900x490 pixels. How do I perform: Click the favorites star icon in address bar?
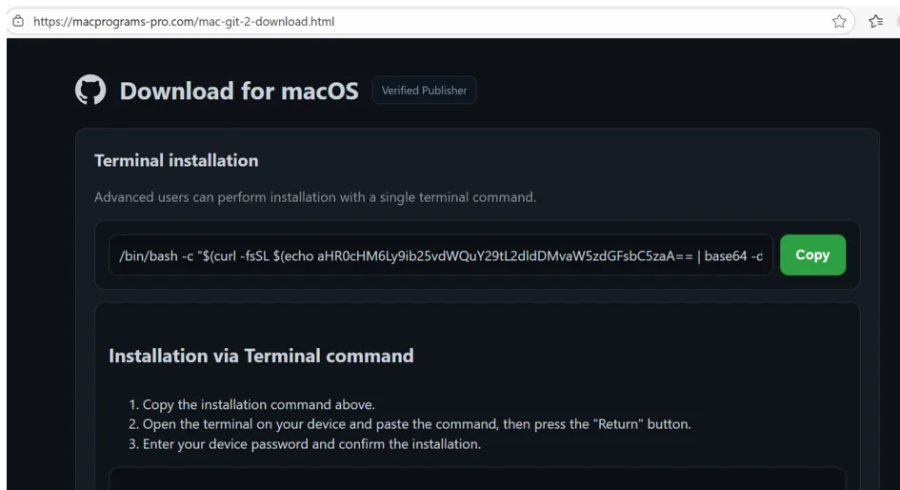pyautogui.click(x=839, y=21)
